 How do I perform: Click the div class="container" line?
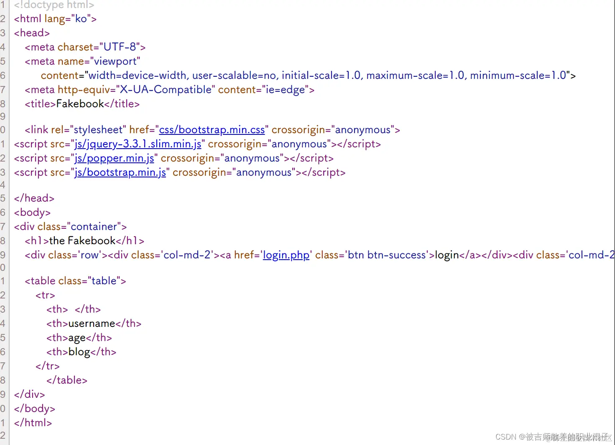71,227
